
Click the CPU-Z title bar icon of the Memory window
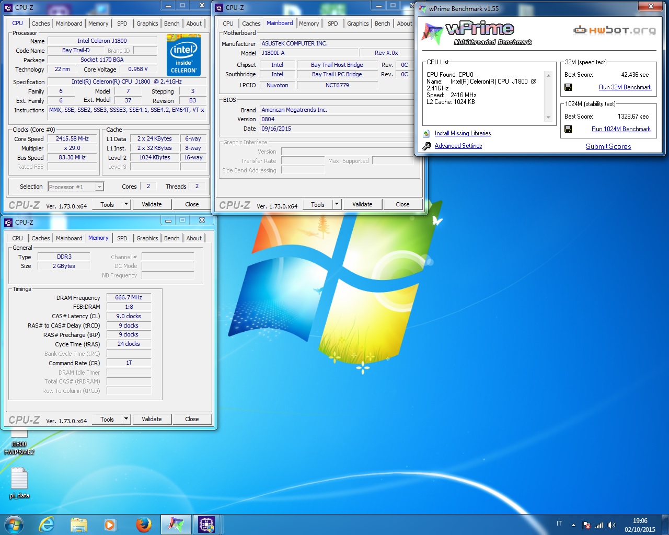pyautogui.click(x=8, y=222)
